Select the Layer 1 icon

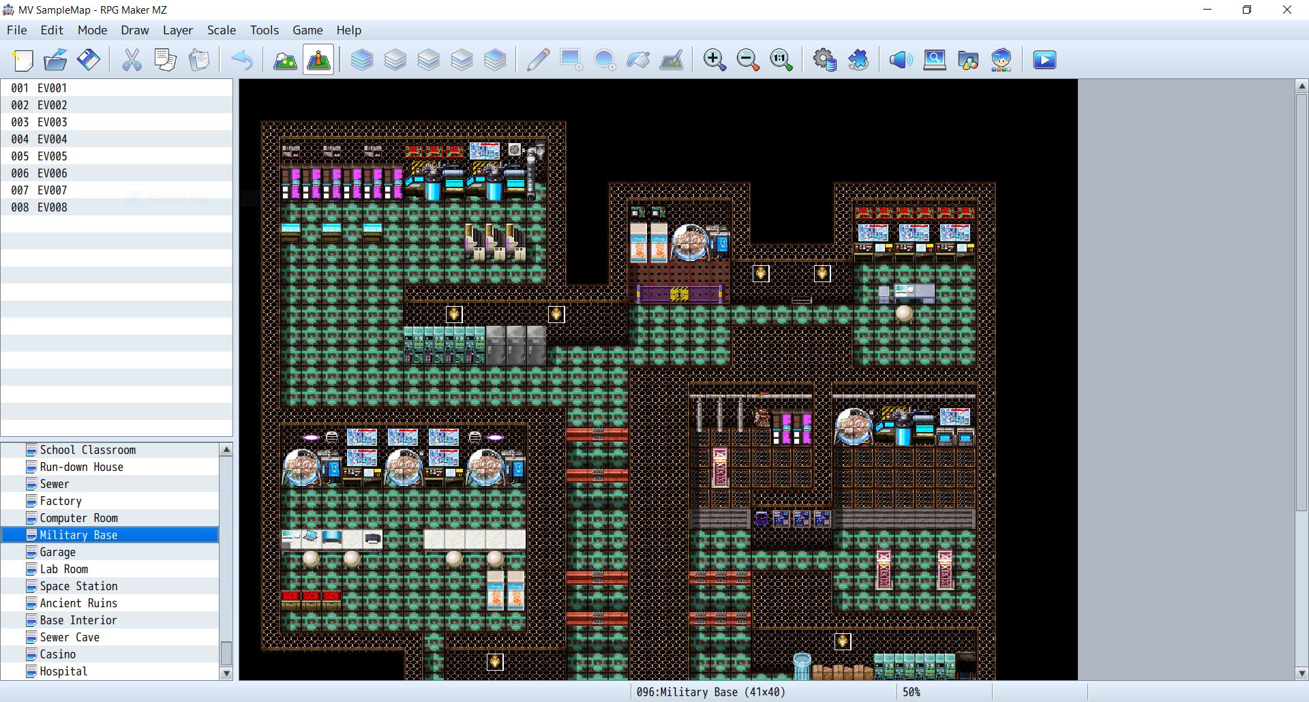coord(395,60)
